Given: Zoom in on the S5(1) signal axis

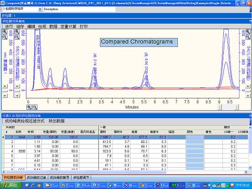Looking at the screenshot, I should coord(17,32).
